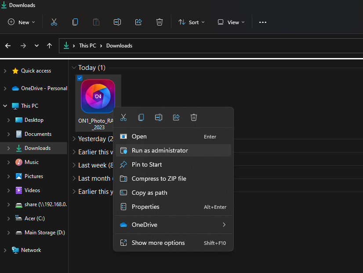Expand the Acer (C:) tree chevron
Viewport: 363px width, 273px height.
(x=8, y=218)
